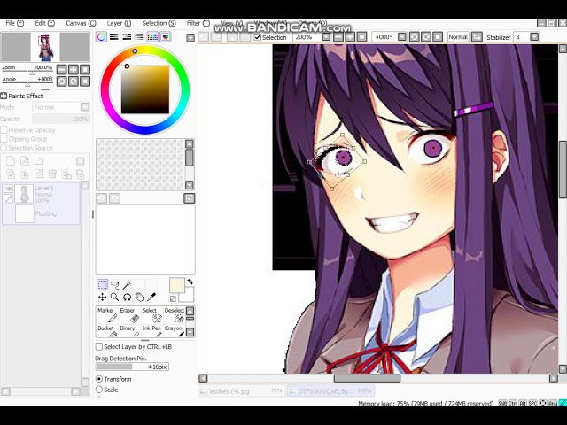
Task: Choose the Scale radio option
Action: pyautogui.click(x=99, y=390)
